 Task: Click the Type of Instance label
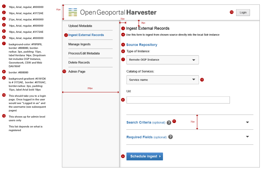[138, 51]
